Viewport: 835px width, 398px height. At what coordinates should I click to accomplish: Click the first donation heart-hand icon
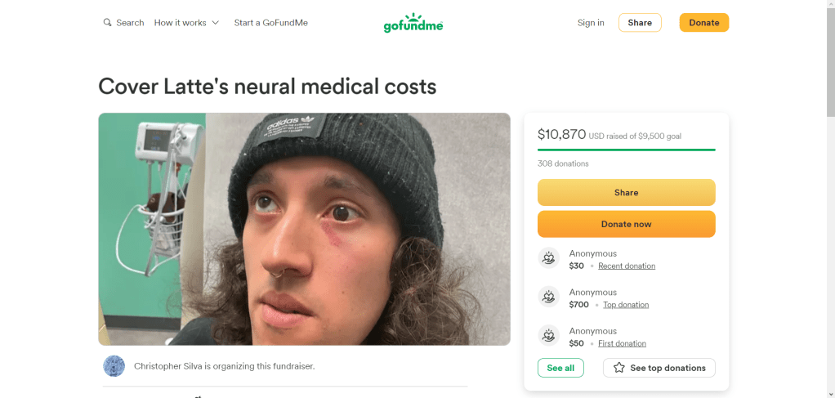pos(549,336)
